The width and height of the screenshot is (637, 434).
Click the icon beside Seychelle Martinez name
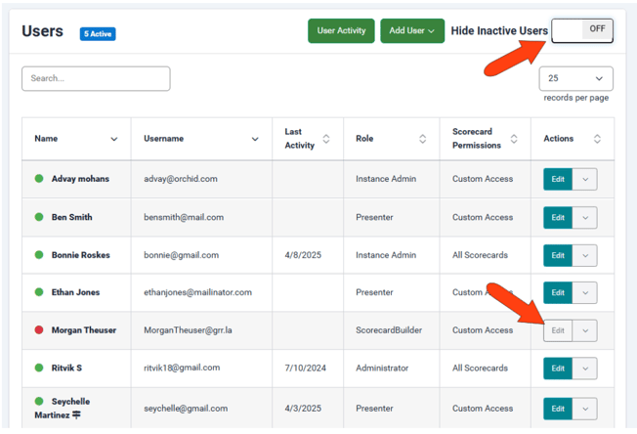tap(77, 416)
